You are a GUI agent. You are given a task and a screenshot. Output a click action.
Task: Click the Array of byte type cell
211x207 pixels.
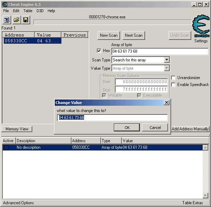click(x=112, y=147)
